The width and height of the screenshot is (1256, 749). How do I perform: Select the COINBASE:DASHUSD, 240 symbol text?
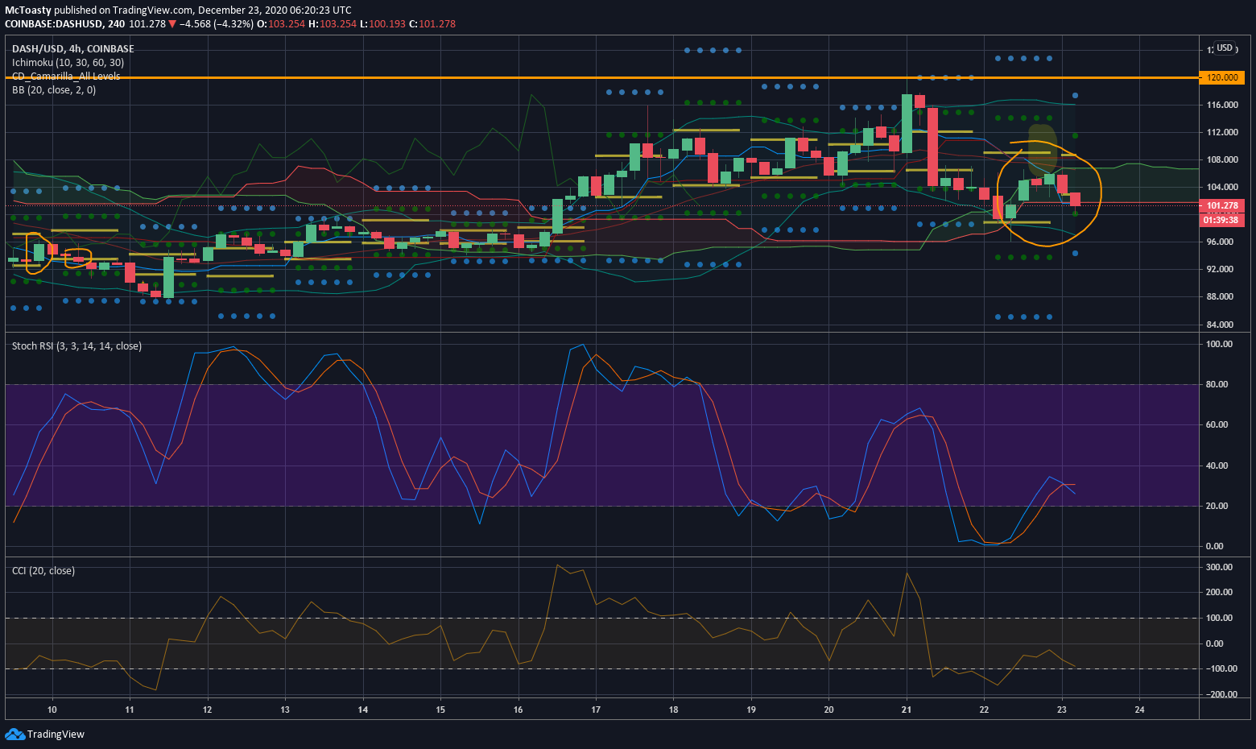(x=64, y=24)
